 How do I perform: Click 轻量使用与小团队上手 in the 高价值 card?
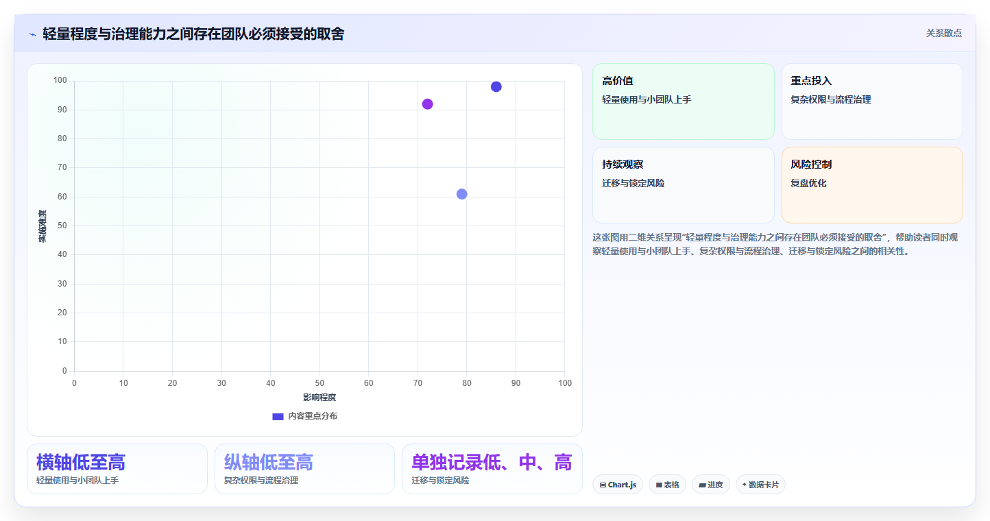pos(647,99)
